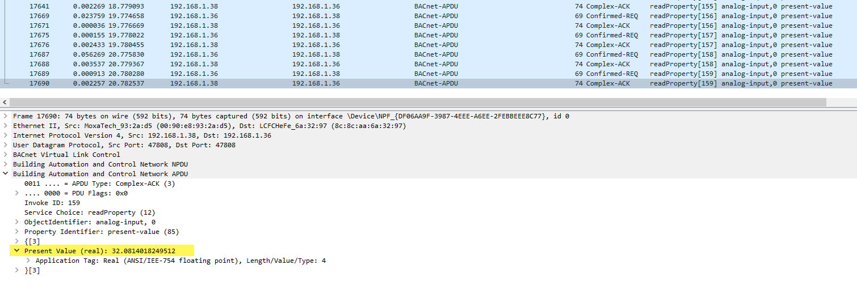Collapse the Building Automation APDU section

tap(6, 174)
